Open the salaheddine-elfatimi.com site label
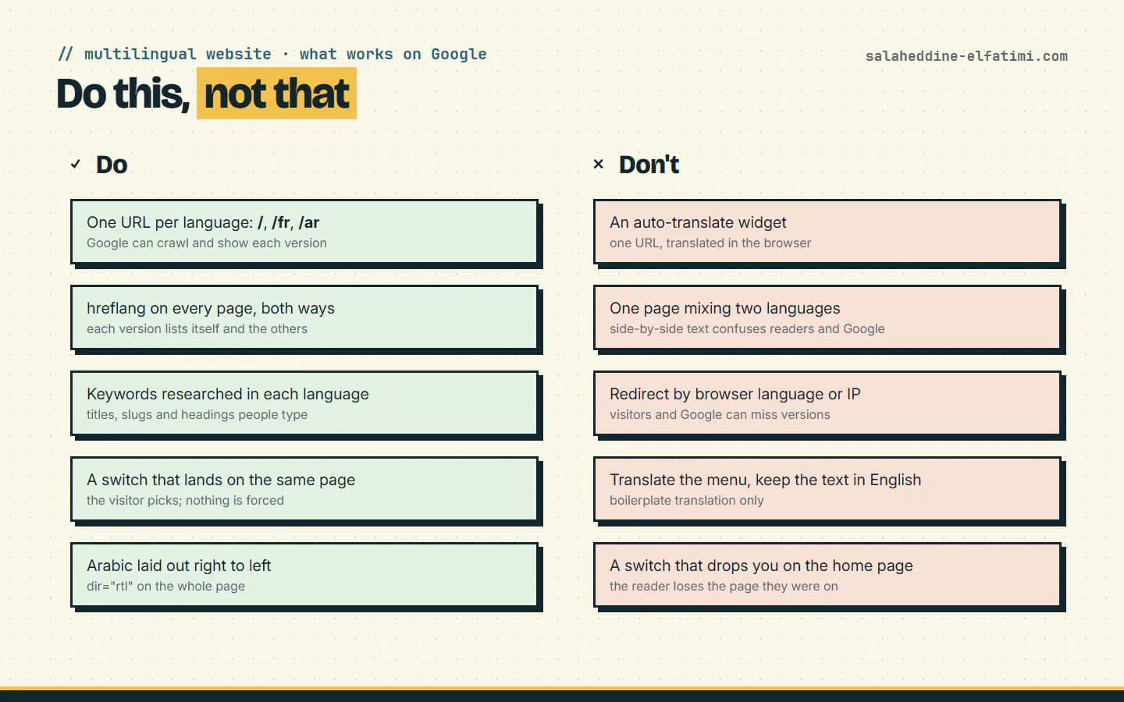This screenshot has height=702, width=1124. [x=966, y=56]
